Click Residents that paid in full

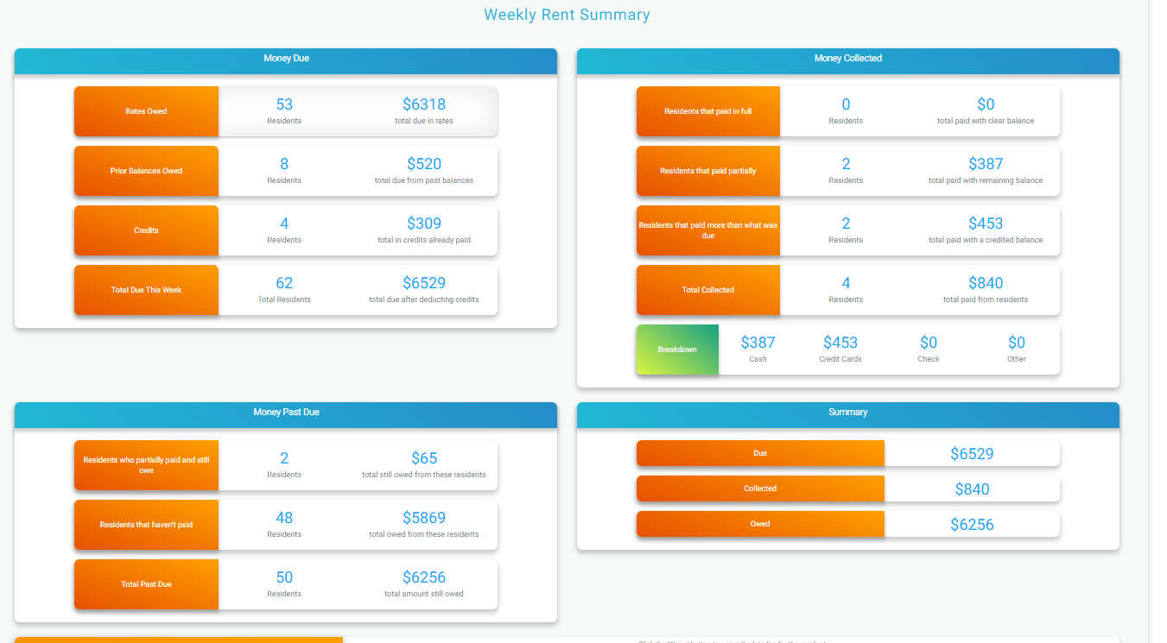pos(707,110)
